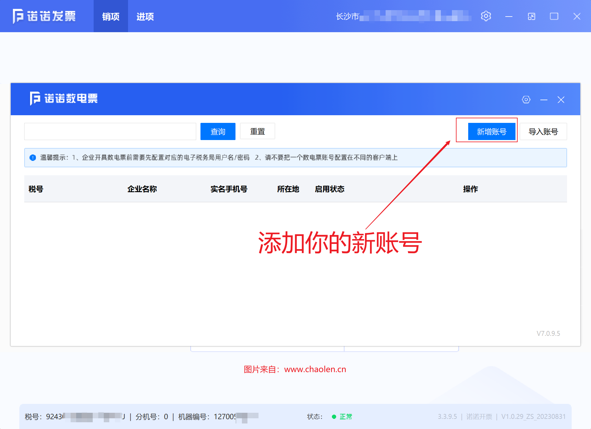Click the V7.0.9.5 version label
Viewport: 591px width, 429px height.
coord(548,333)
